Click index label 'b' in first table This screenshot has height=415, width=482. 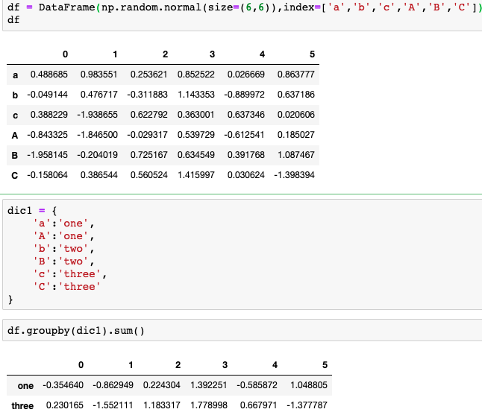pyautogui.click(x=15, y=95)
